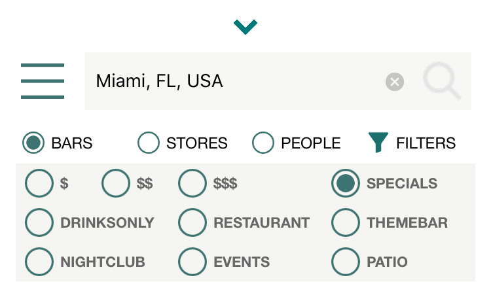
Task: Select the $$ price filter
Action: [x=115, y=183]
